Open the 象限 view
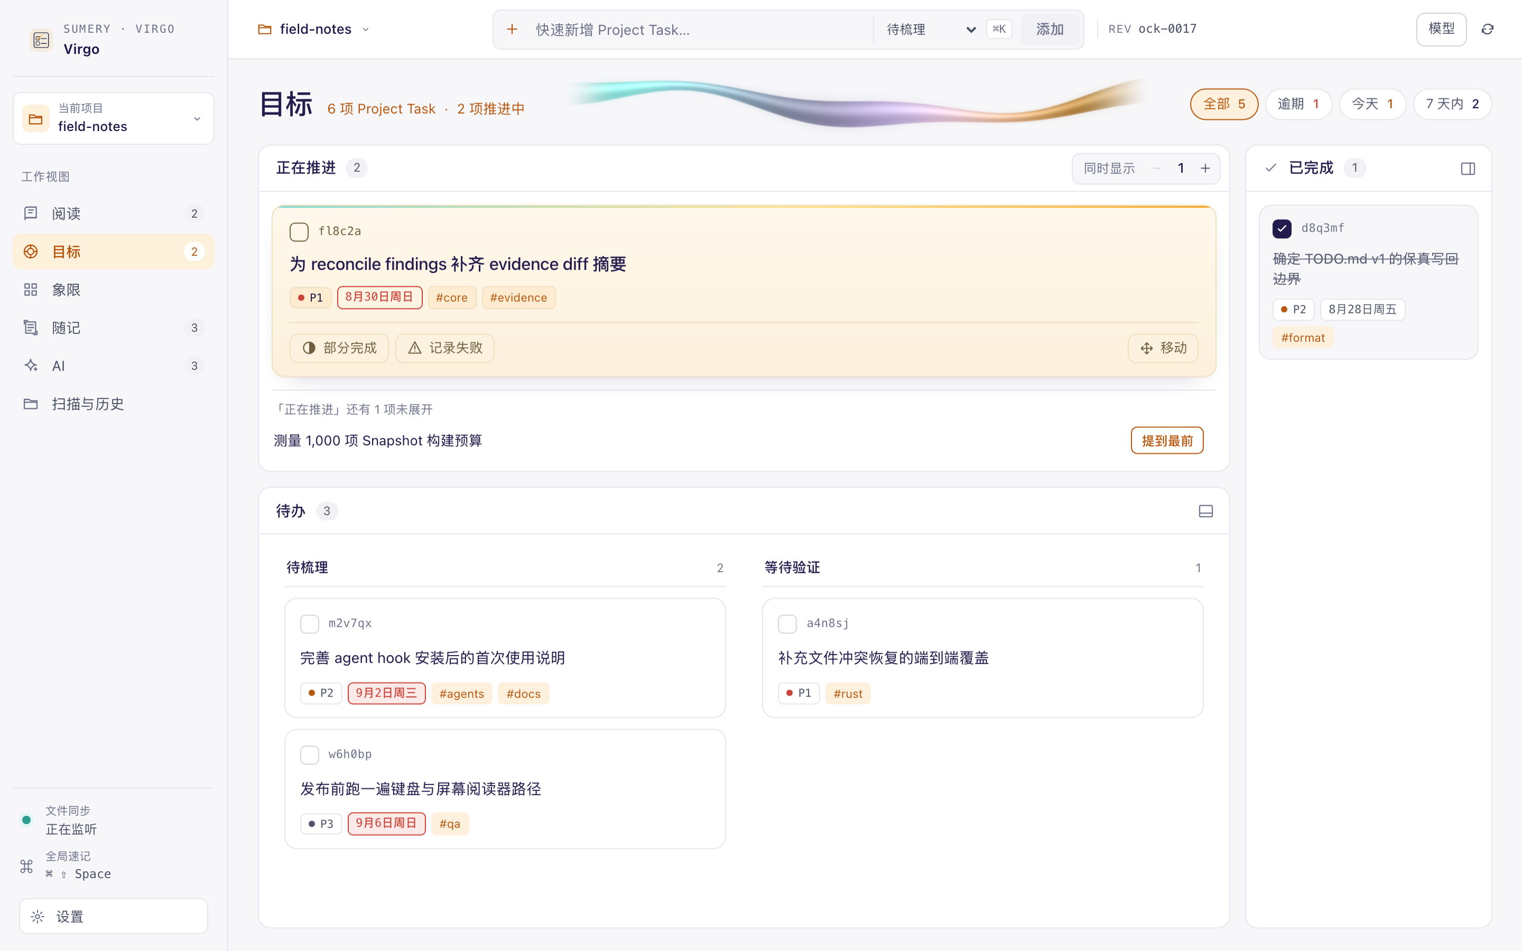1522x951 pixels. [114, 290]
